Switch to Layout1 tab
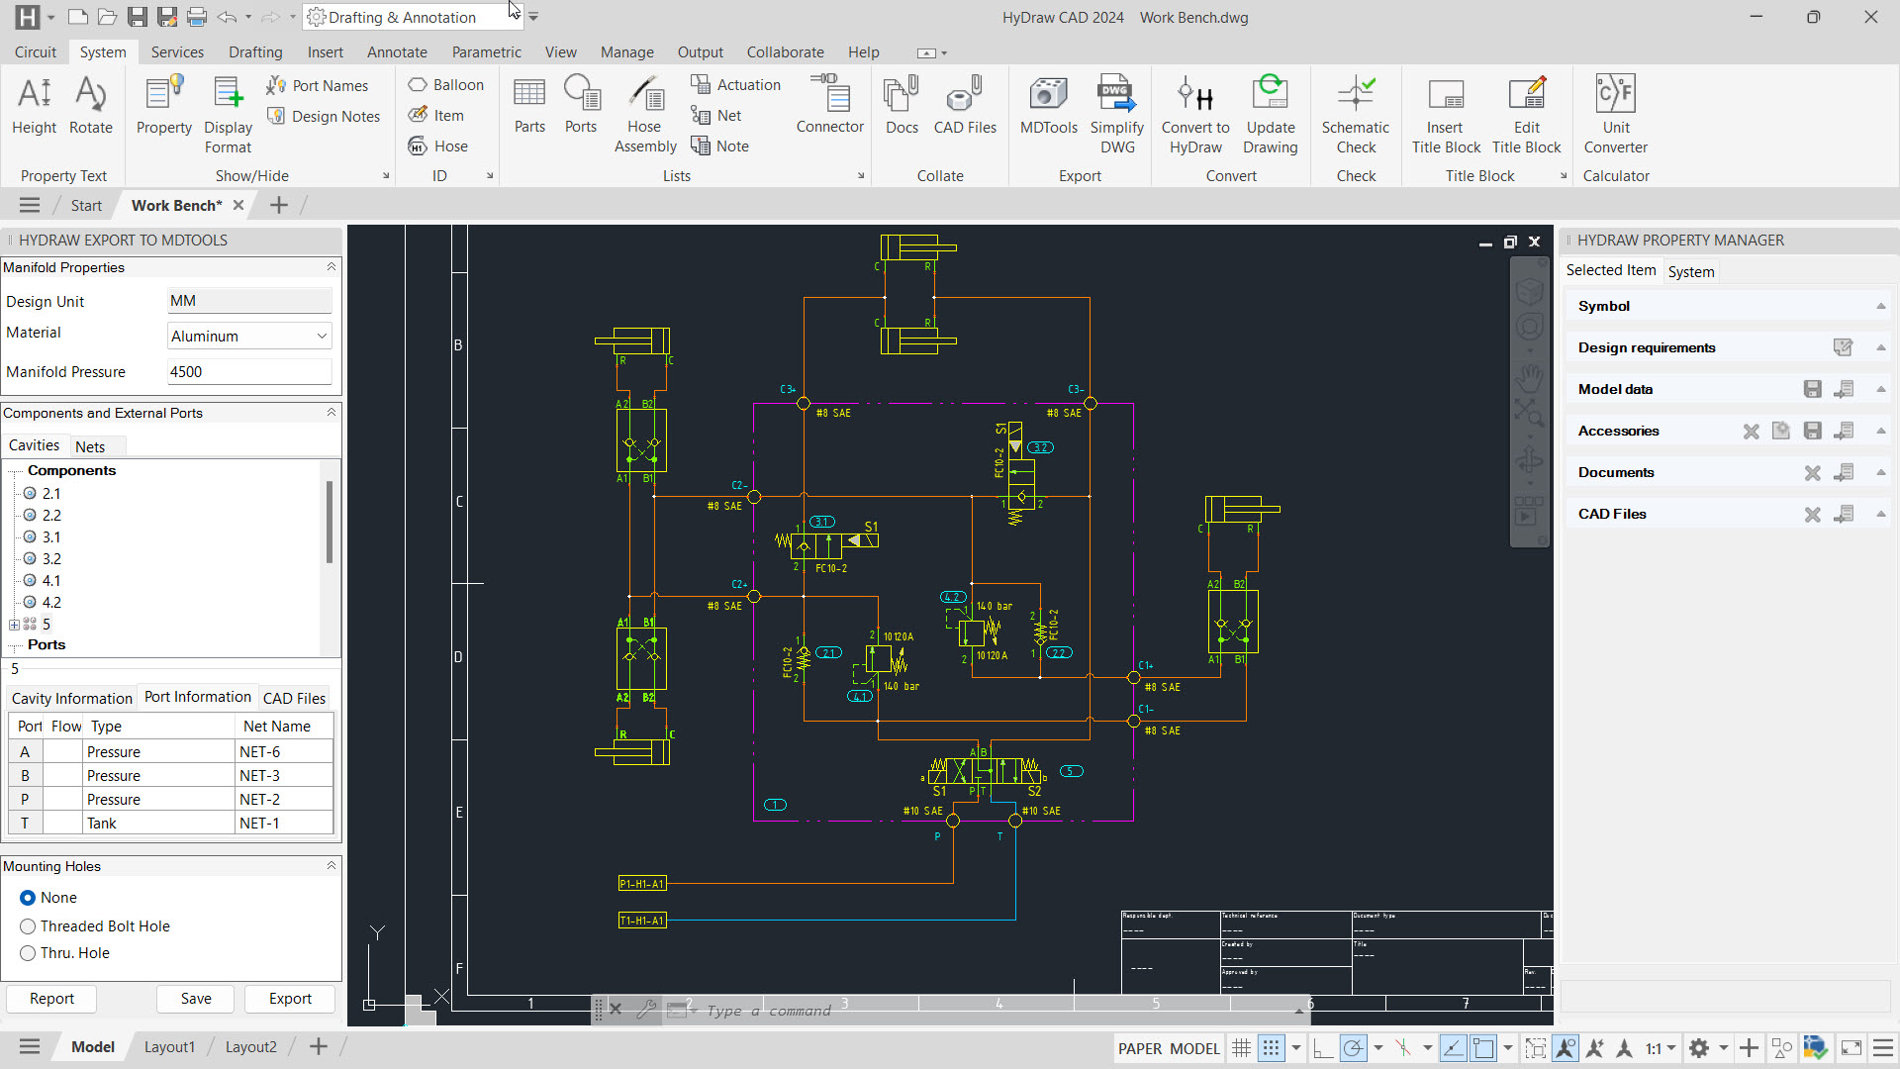This screenshot has height=1069, width=1900. 169,1047
